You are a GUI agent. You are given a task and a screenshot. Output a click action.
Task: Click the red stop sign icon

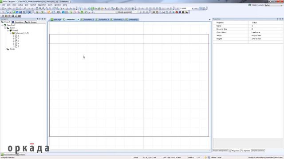[177, 12]
